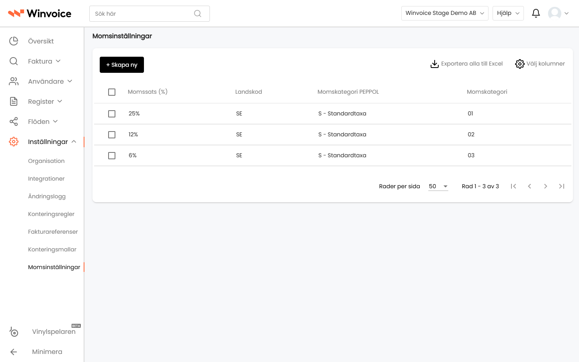Check the 25% VAT row checkbox
Image resolution: width=579 pixels, height=362 pixels.
pos(112,114)
